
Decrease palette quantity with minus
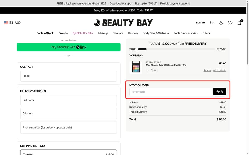149,71
